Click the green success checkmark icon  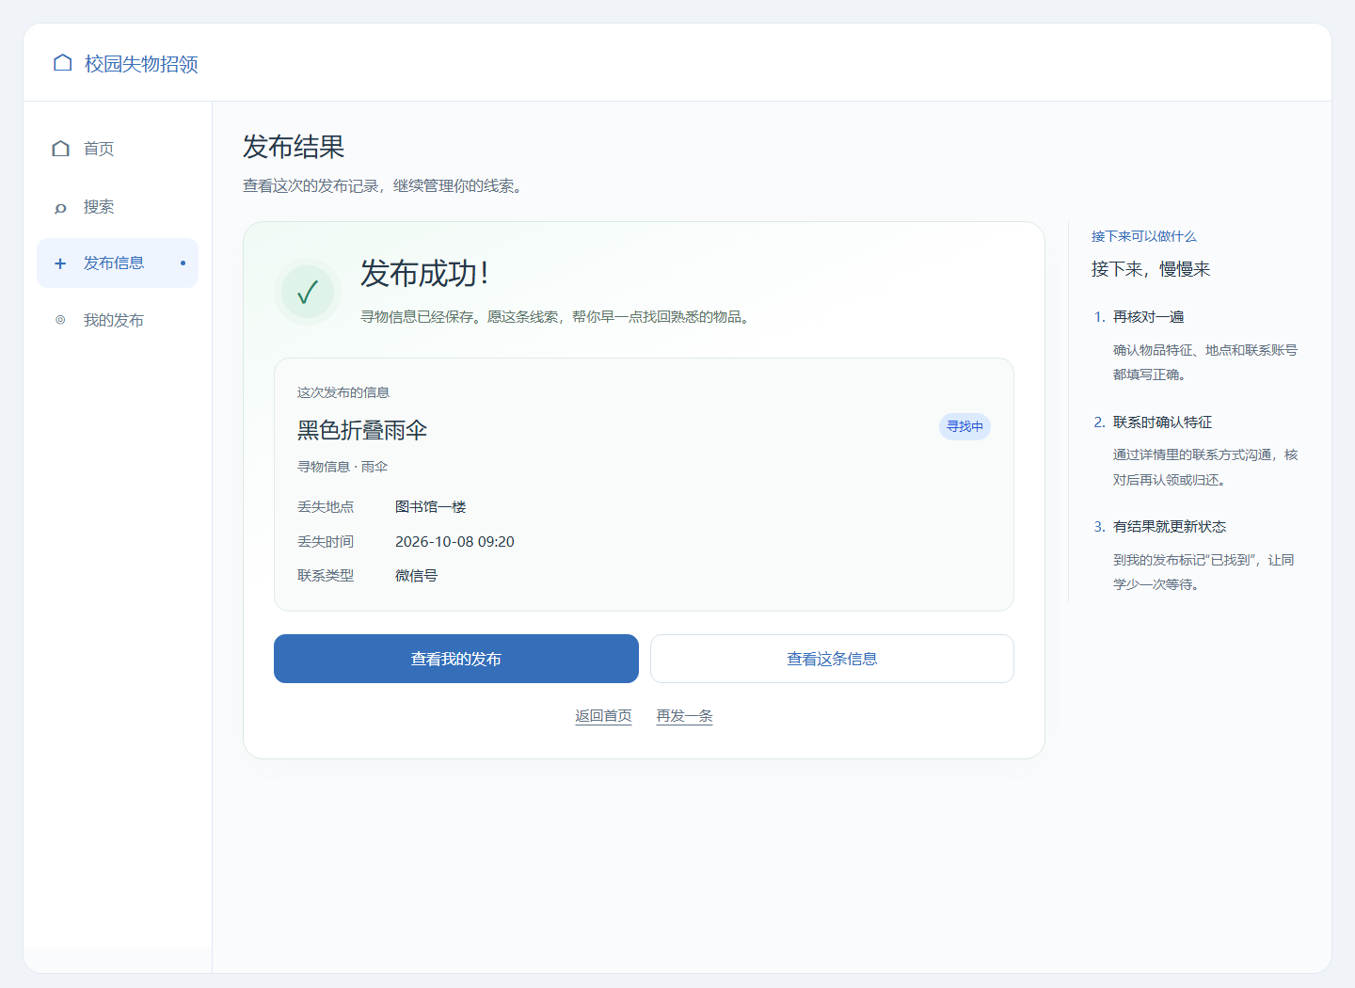(x=308, y=292)
